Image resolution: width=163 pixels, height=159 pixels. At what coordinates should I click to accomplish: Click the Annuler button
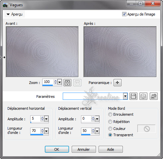[x=84, y=149]
